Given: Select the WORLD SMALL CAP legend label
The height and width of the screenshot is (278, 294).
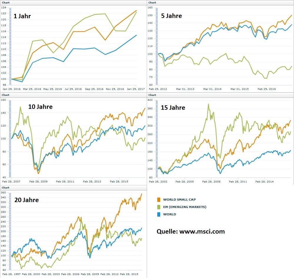Looking at the screenshot, I should tap(179, 200).
